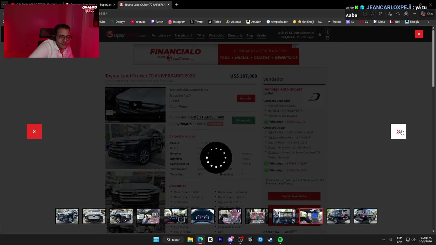This screenshot has width=436, height=245.
Task: Click the ¡Financialo! green button
Action: coord(243,120)
